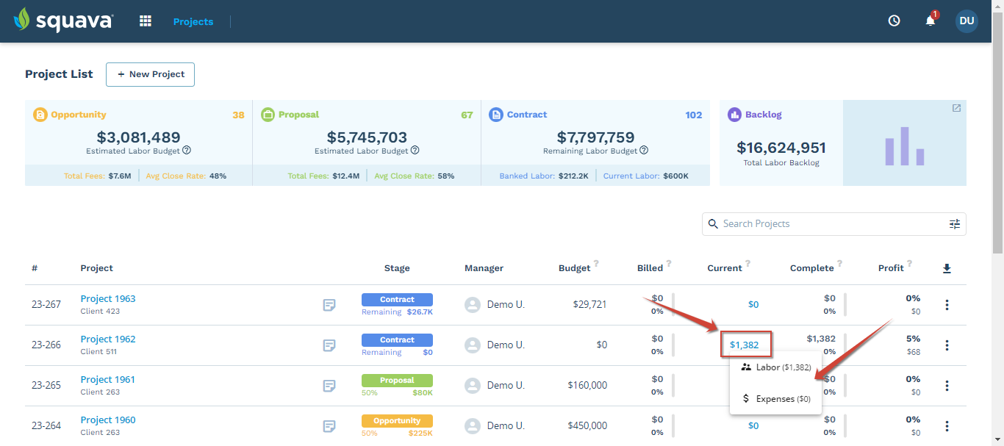Expand the Backlog card external link icon
The image size is (1004, 446).
click(956, 109)
